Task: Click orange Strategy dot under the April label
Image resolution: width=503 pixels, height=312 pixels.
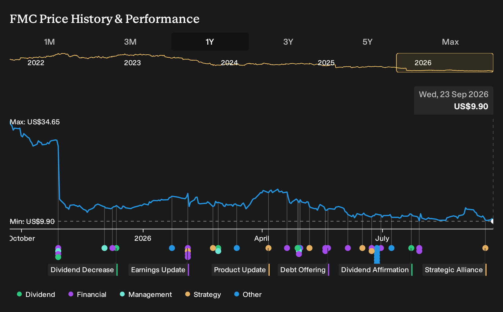Action: point(268,248)
